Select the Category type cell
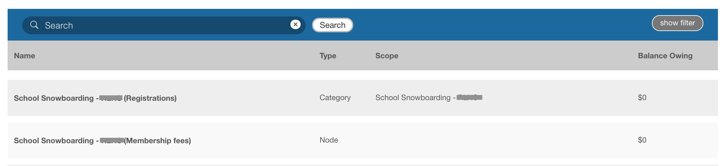The width and height of the screenshot is (723, 166). pyautogui.click(x=335, y=98)
